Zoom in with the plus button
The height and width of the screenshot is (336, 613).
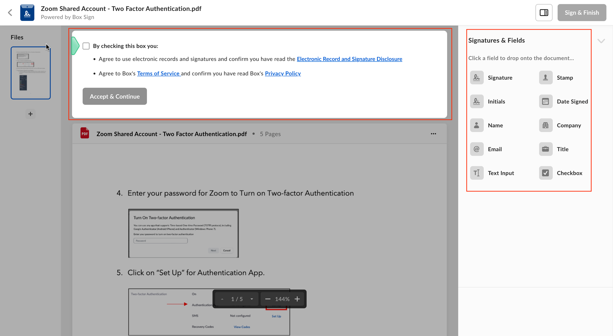pos(297,299)
